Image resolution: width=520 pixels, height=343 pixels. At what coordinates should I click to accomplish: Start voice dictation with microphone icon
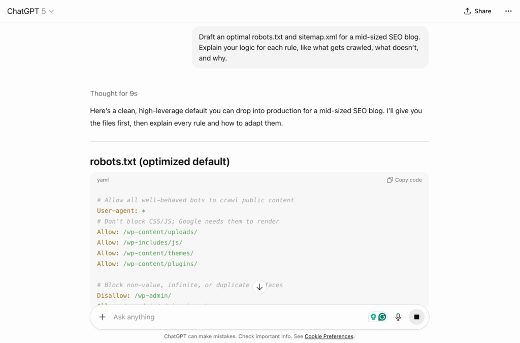(398, 317)
